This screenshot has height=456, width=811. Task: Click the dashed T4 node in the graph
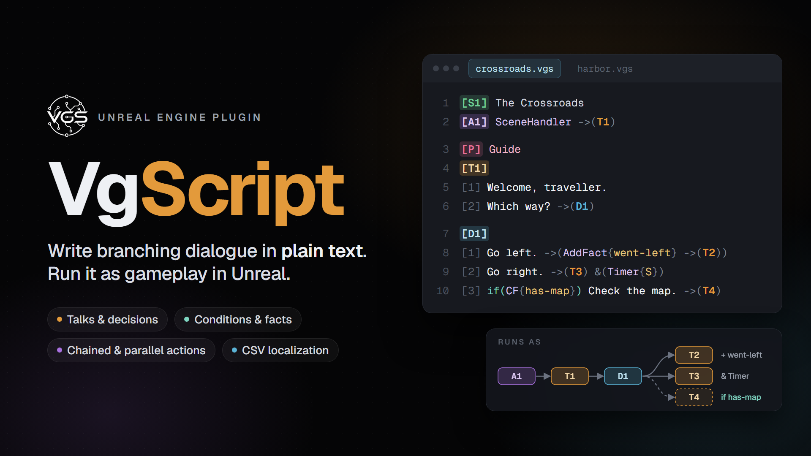click(x=694, y=397)
